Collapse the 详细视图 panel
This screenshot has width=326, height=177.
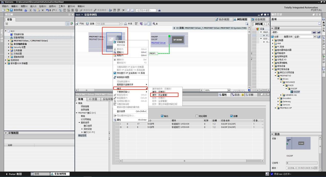pos(6,133)
